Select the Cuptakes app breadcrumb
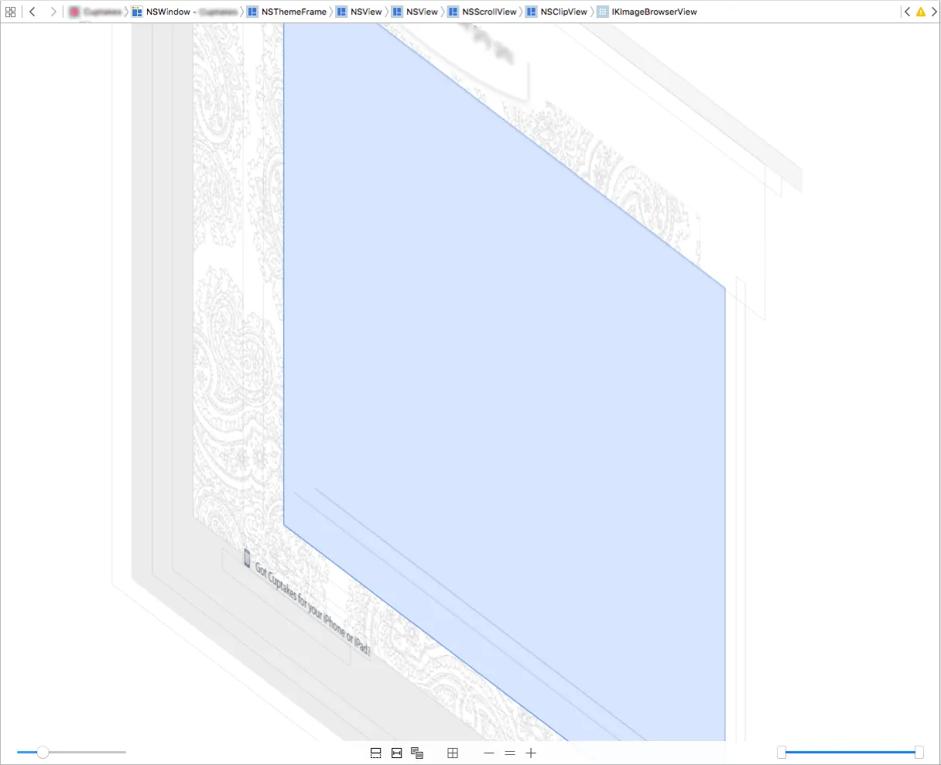Viewport: 941px width, 765px height. coord(95,12)
